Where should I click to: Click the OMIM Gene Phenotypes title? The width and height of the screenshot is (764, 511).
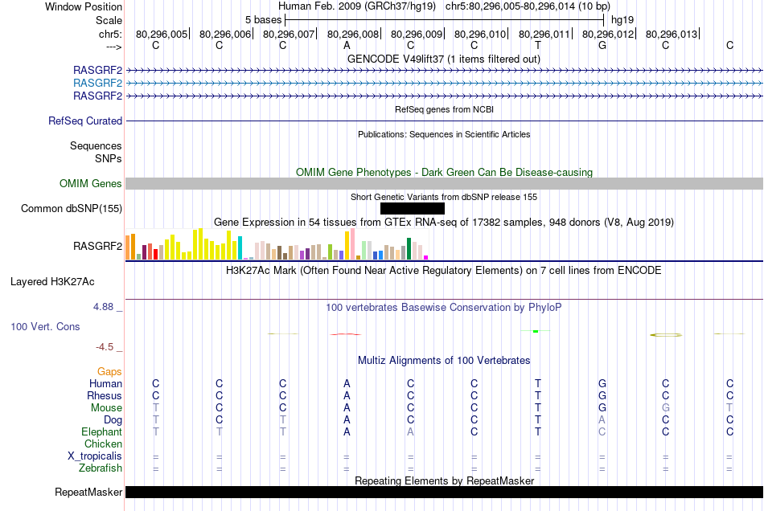click(x=444, y=172)
